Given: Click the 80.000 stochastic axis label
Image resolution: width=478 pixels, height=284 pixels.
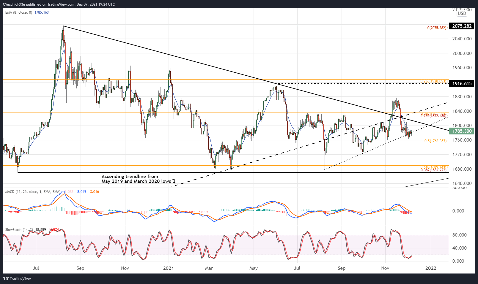Looking at the screenshot, I should [x=460, y=235].
